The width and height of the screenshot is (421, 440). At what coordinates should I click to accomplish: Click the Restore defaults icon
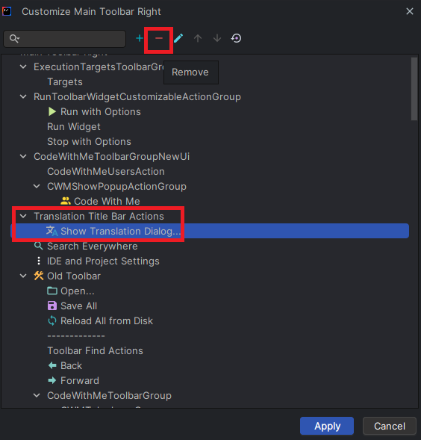point(236,38)
